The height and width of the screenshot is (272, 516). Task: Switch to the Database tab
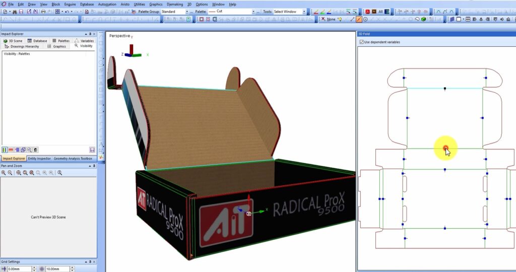pos(37,41)
